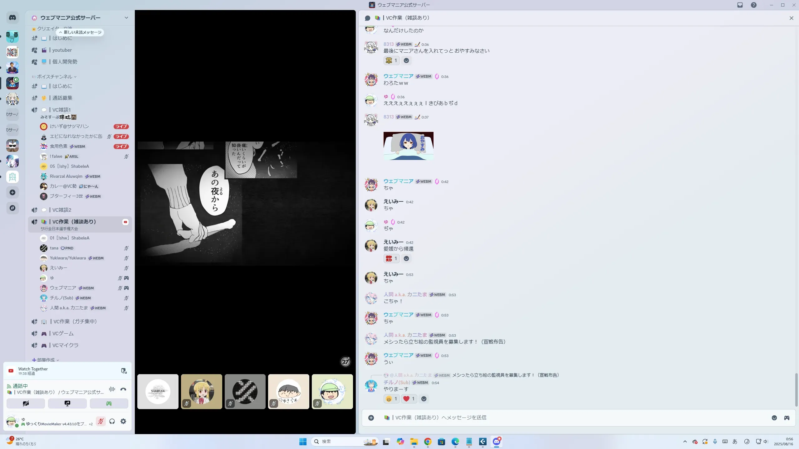This screenshot has height=449, width=799.
Task: Click the attachment plus button in message box
Action: click(x=371, y=418)
